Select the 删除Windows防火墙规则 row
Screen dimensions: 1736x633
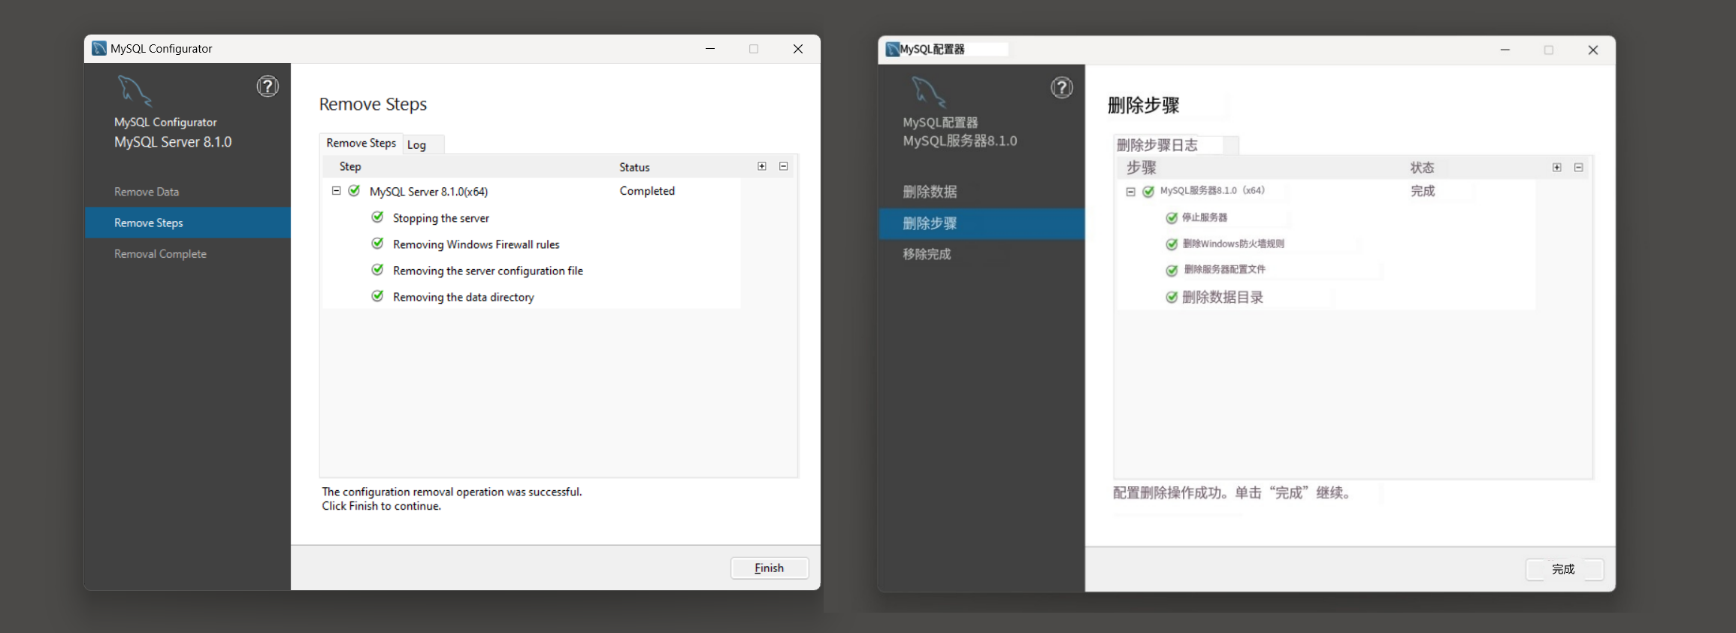point(1233,244)
